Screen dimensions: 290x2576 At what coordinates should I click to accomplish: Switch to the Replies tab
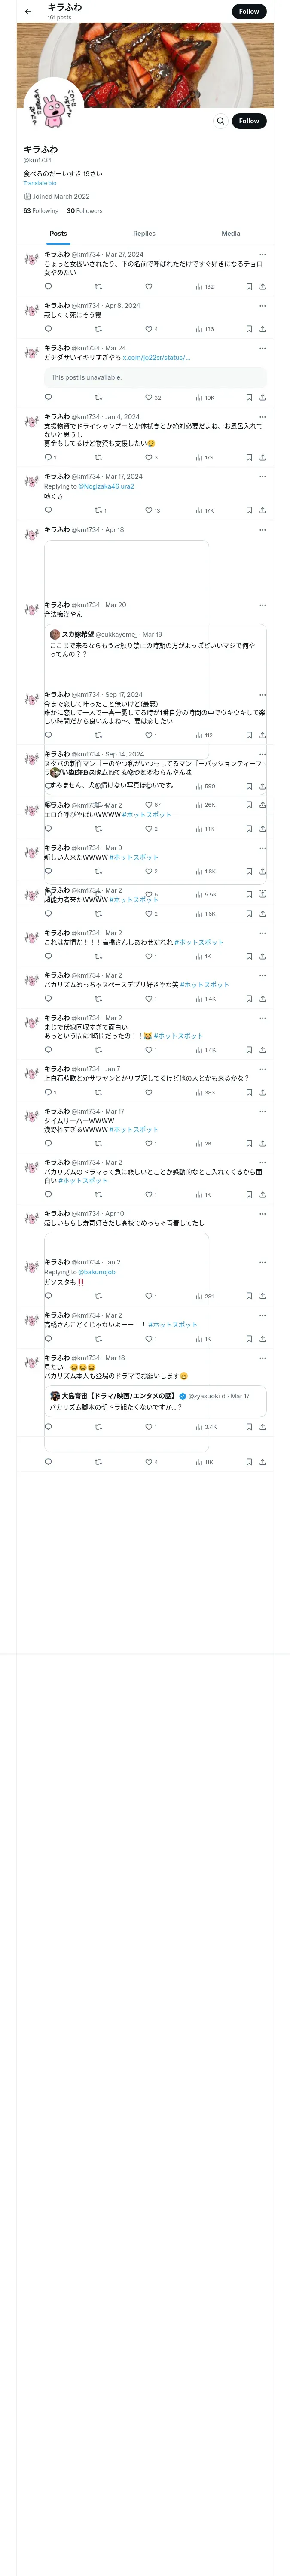click(x=144, y=233)
